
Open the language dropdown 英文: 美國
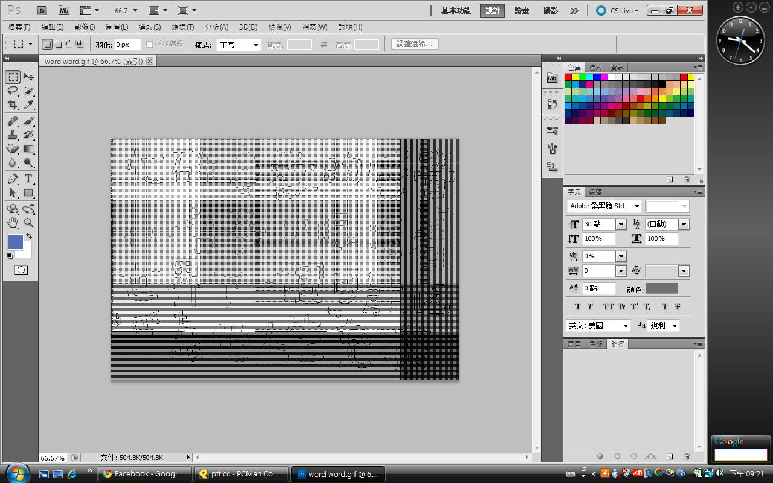click(626, 326)
